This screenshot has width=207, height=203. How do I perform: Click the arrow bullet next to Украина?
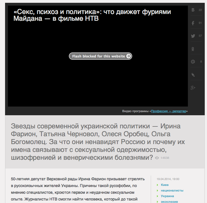157,196
